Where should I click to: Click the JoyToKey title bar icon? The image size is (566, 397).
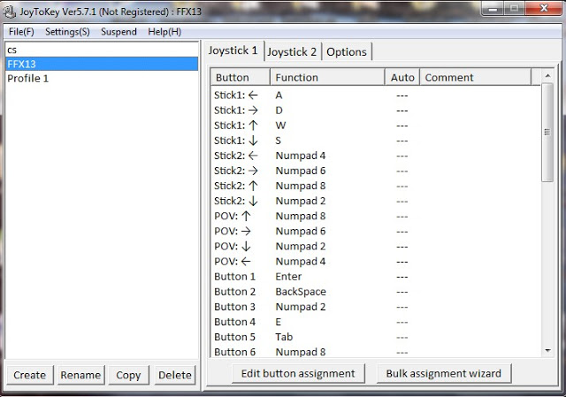(11, 10)
